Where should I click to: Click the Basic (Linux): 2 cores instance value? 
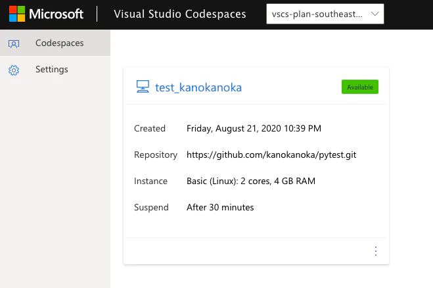pyautogui.click(x=251, y=181)
